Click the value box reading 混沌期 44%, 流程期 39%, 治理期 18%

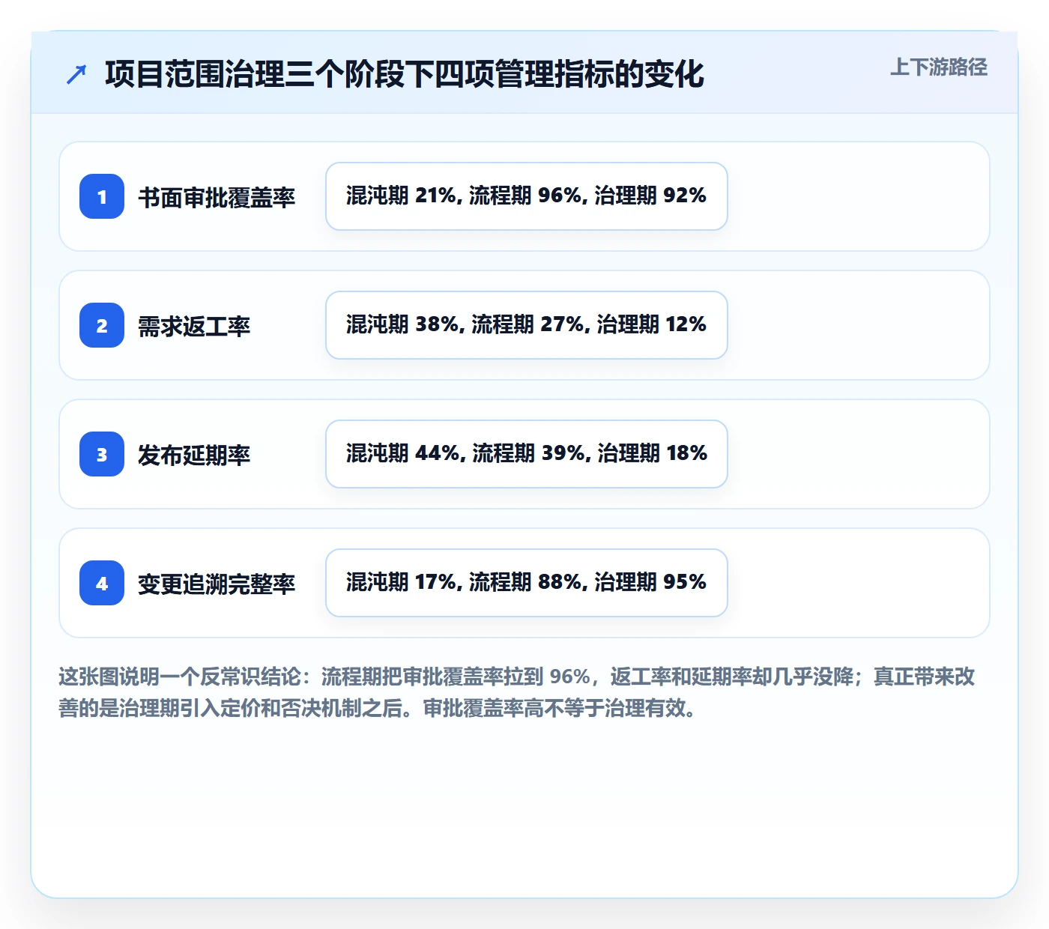pos(527,454)
